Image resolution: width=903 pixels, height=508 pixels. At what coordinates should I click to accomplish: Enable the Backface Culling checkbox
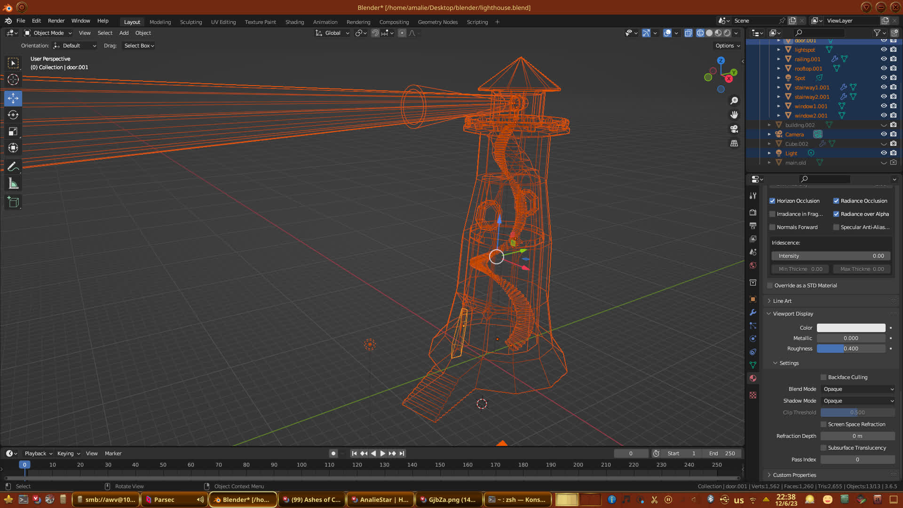pyautogui.click(x=824, y=377)
